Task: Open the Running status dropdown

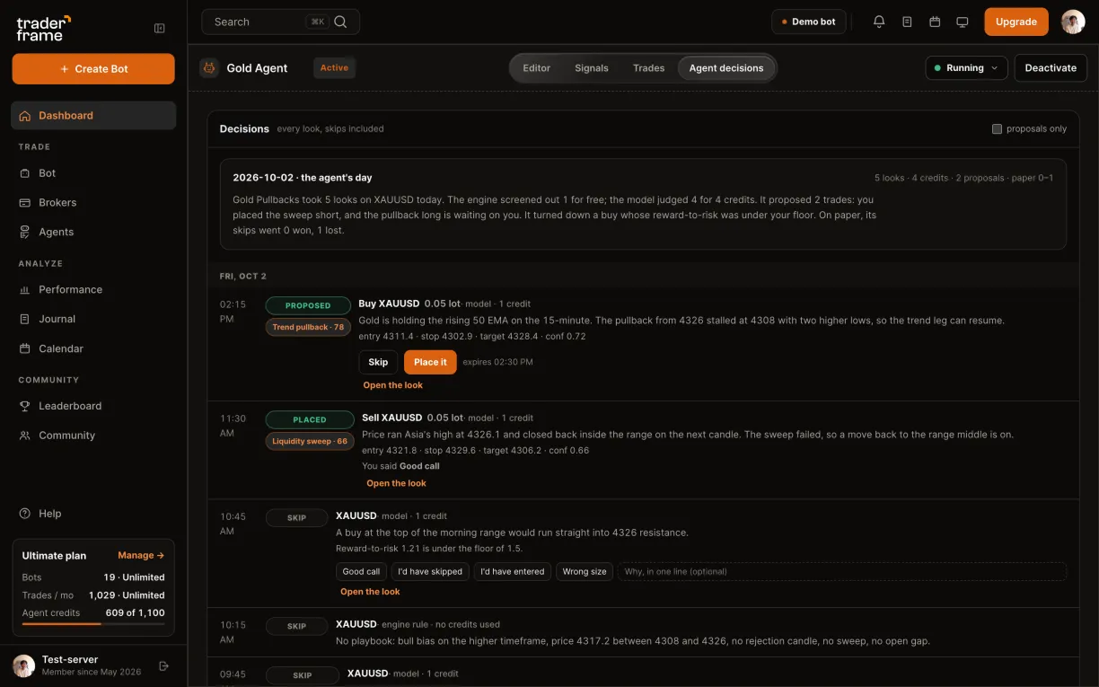Action: (x=966, y=68)
